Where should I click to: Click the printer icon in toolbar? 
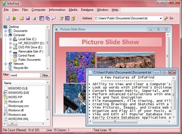[x=34, y=18]
